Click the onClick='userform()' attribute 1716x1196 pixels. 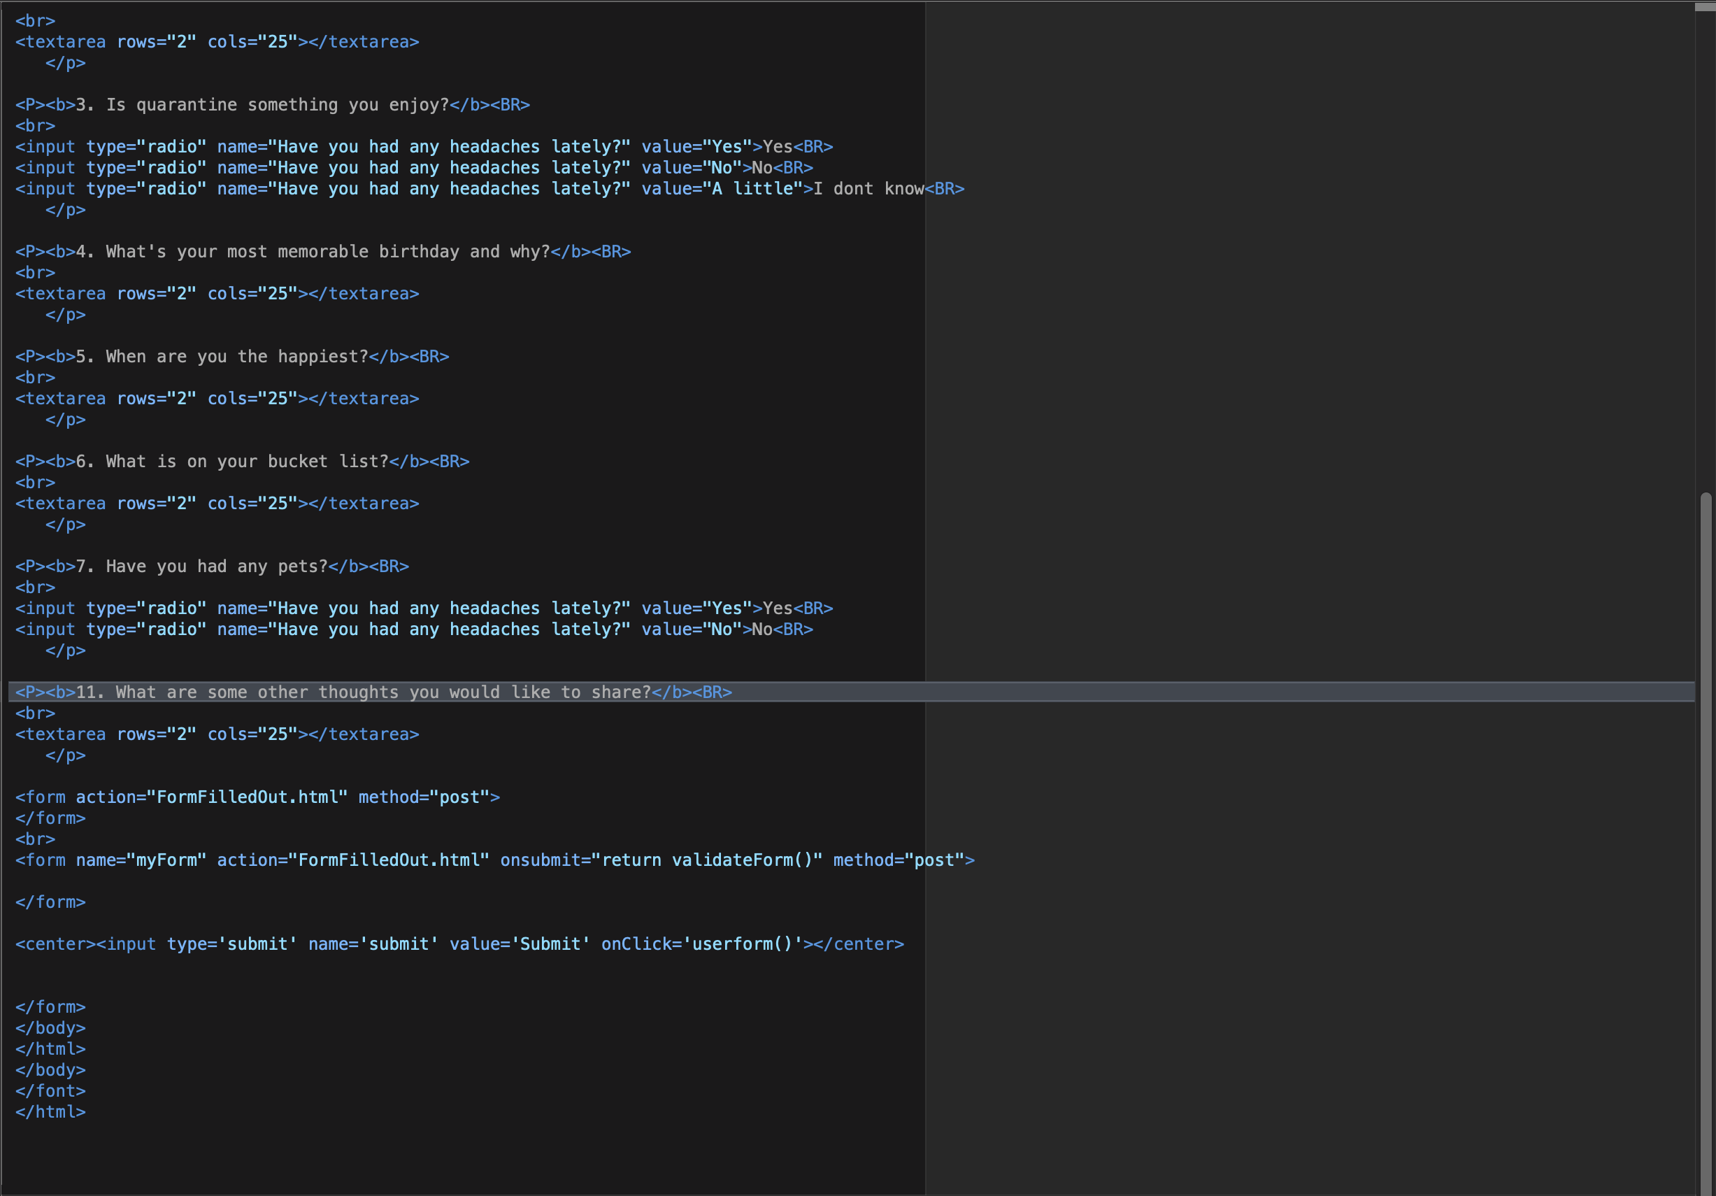701,944
